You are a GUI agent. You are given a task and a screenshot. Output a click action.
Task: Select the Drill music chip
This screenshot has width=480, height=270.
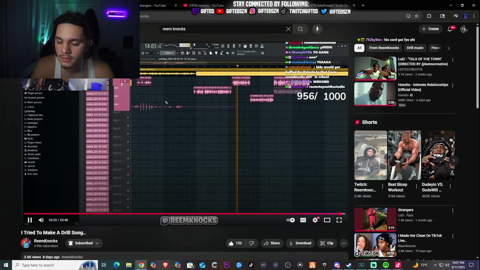click(415, 48)
